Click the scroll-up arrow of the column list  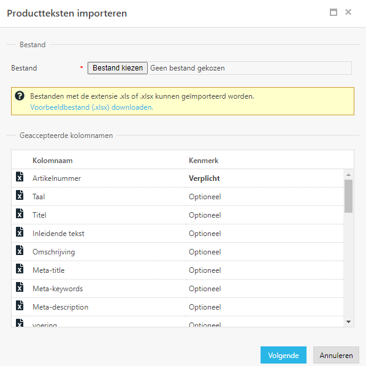348,175
